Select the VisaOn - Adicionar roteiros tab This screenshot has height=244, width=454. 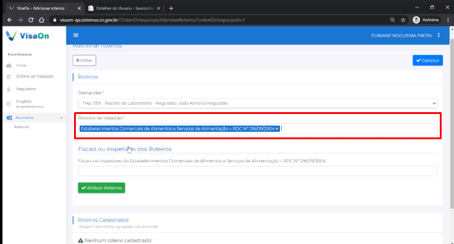(x=44, y=9)
